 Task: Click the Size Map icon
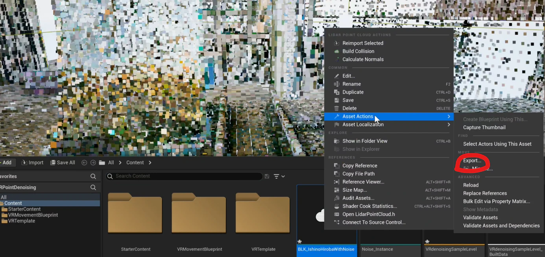pos(336,190)
